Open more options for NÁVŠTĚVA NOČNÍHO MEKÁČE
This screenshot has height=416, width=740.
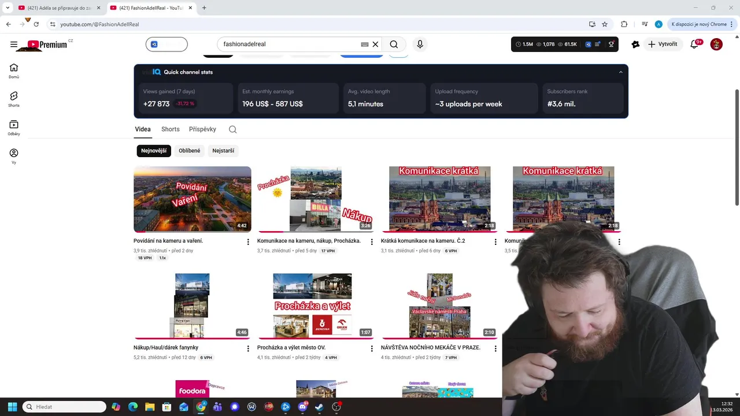pyautogui.click(x=495, y=349)
